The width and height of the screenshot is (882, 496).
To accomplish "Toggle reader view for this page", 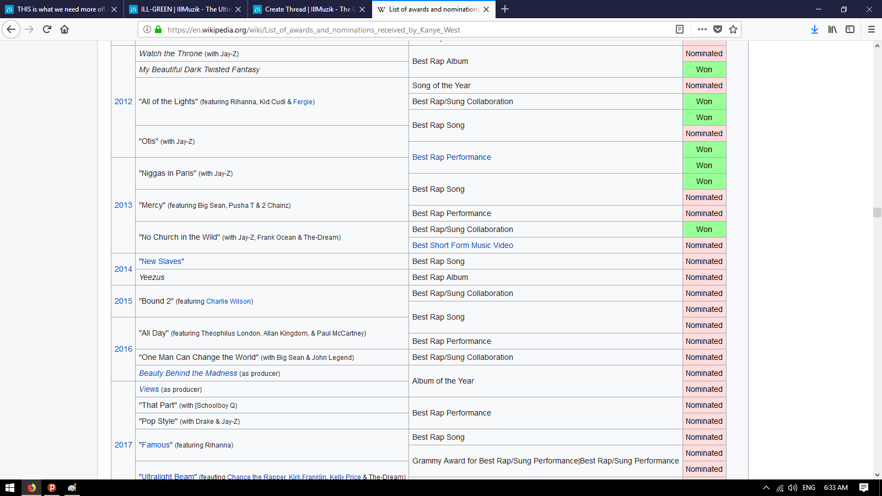I will point(680,29).
